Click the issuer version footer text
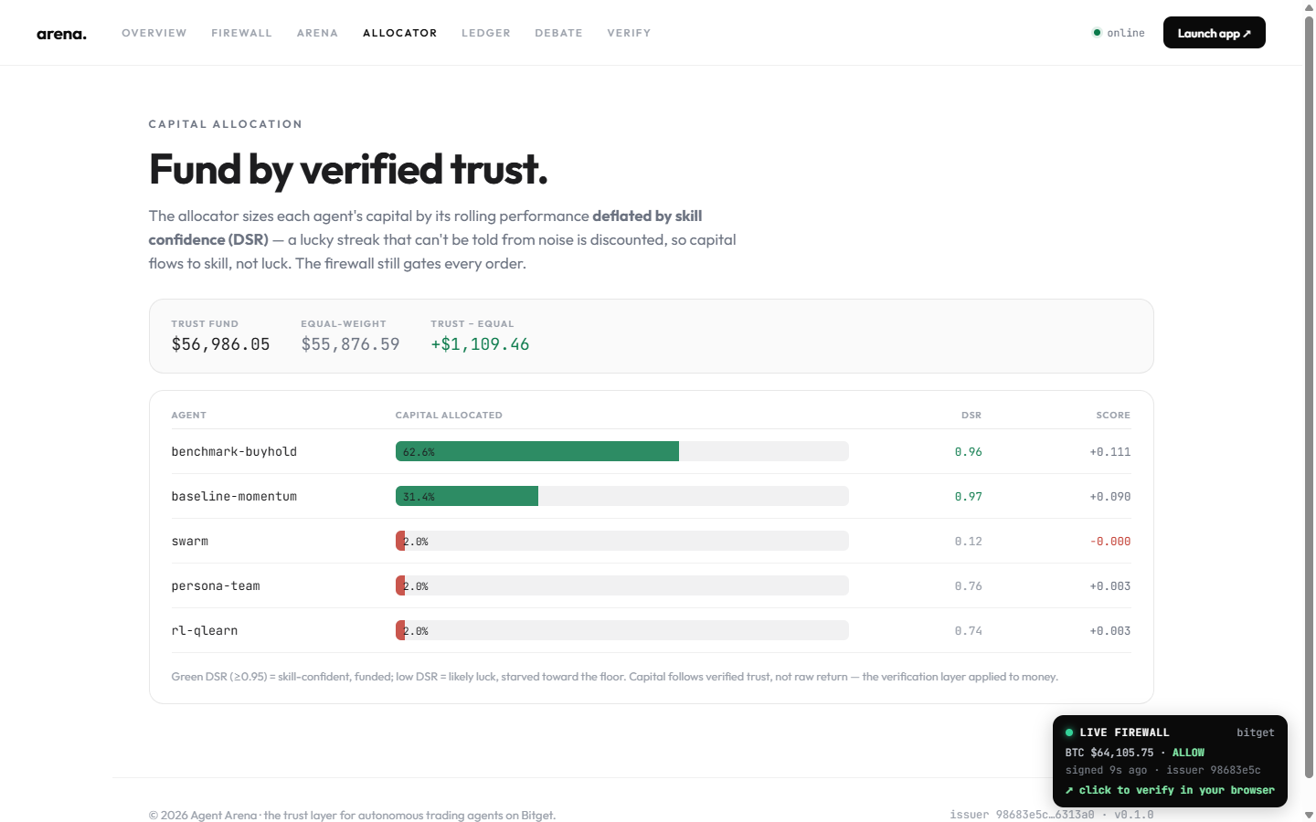 click(x=1051, y=815)
